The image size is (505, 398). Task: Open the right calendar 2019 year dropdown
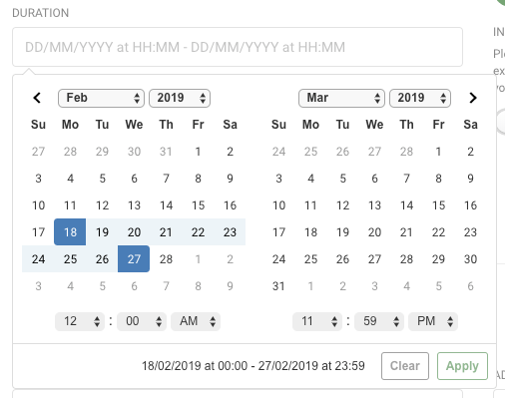(420, 98)
